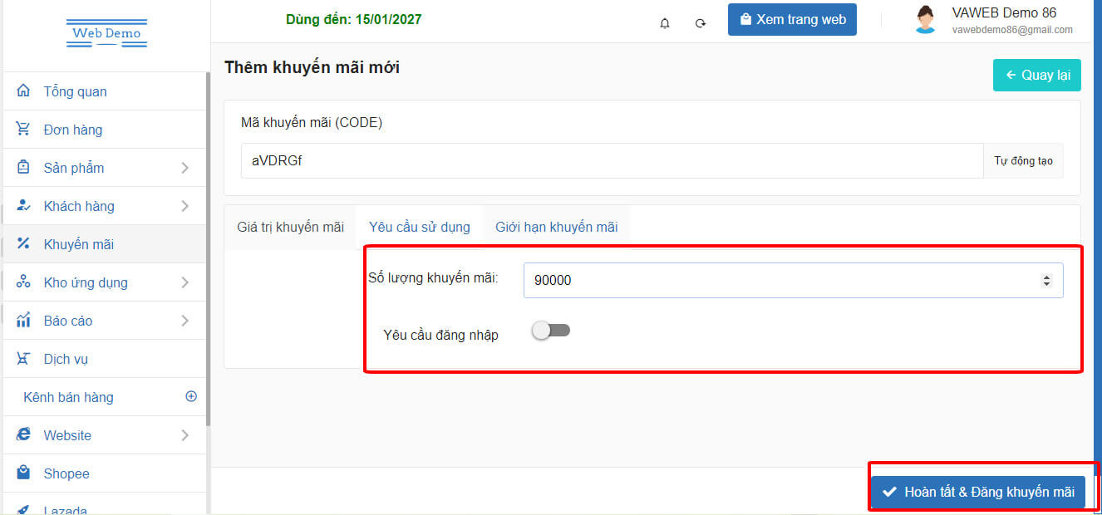Open Tổng quan home icon
Viewport: 1102px width, 515px height.
point(23,91)
